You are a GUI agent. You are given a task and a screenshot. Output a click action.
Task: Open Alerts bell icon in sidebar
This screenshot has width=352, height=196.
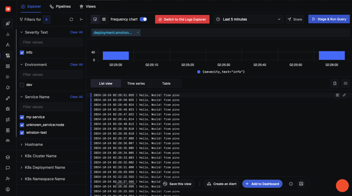click(x=8, y=88)
